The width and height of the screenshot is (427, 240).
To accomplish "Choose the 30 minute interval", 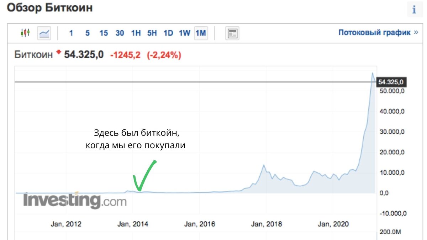I will 120,33.
